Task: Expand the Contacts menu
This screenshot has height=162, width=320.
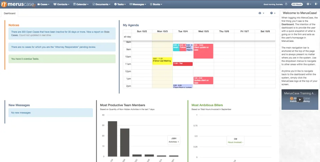Action: (61, 4)
